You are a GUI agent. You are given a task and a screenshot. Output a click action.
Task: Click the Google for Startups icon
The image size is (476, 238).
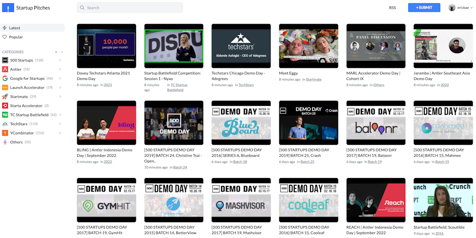[5, 78]
